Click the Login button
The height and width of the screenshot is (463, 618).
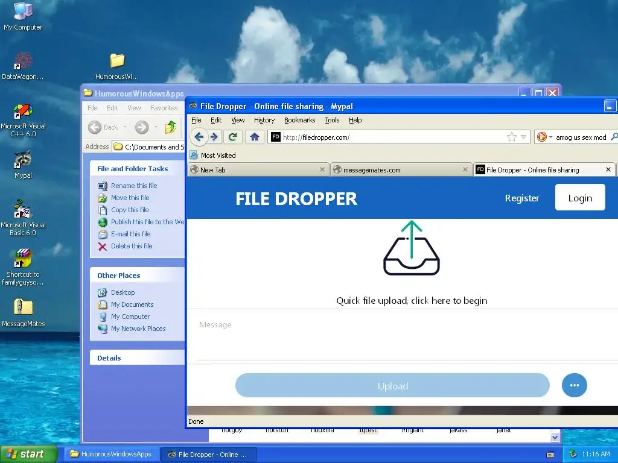click(580, 198)
